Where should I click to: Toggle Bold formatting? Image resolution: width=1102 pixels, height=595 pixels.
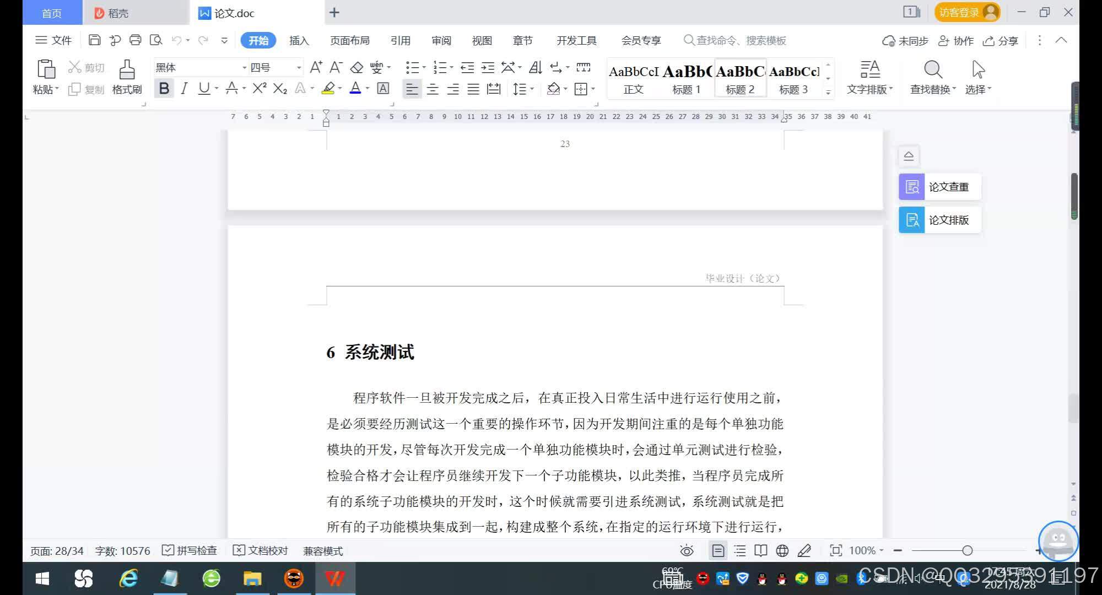tap(164, 88)
